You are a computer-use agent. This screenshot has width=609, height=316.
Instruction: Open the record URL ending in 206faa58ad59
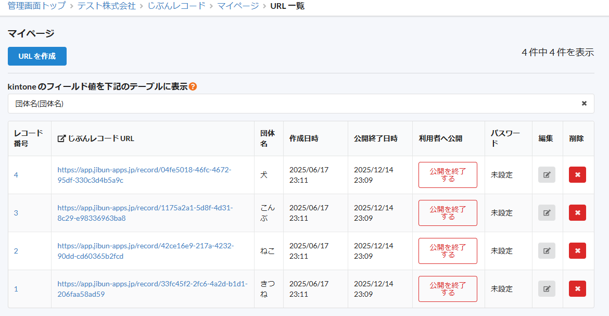pyautogui.click(x=153, y=289)
